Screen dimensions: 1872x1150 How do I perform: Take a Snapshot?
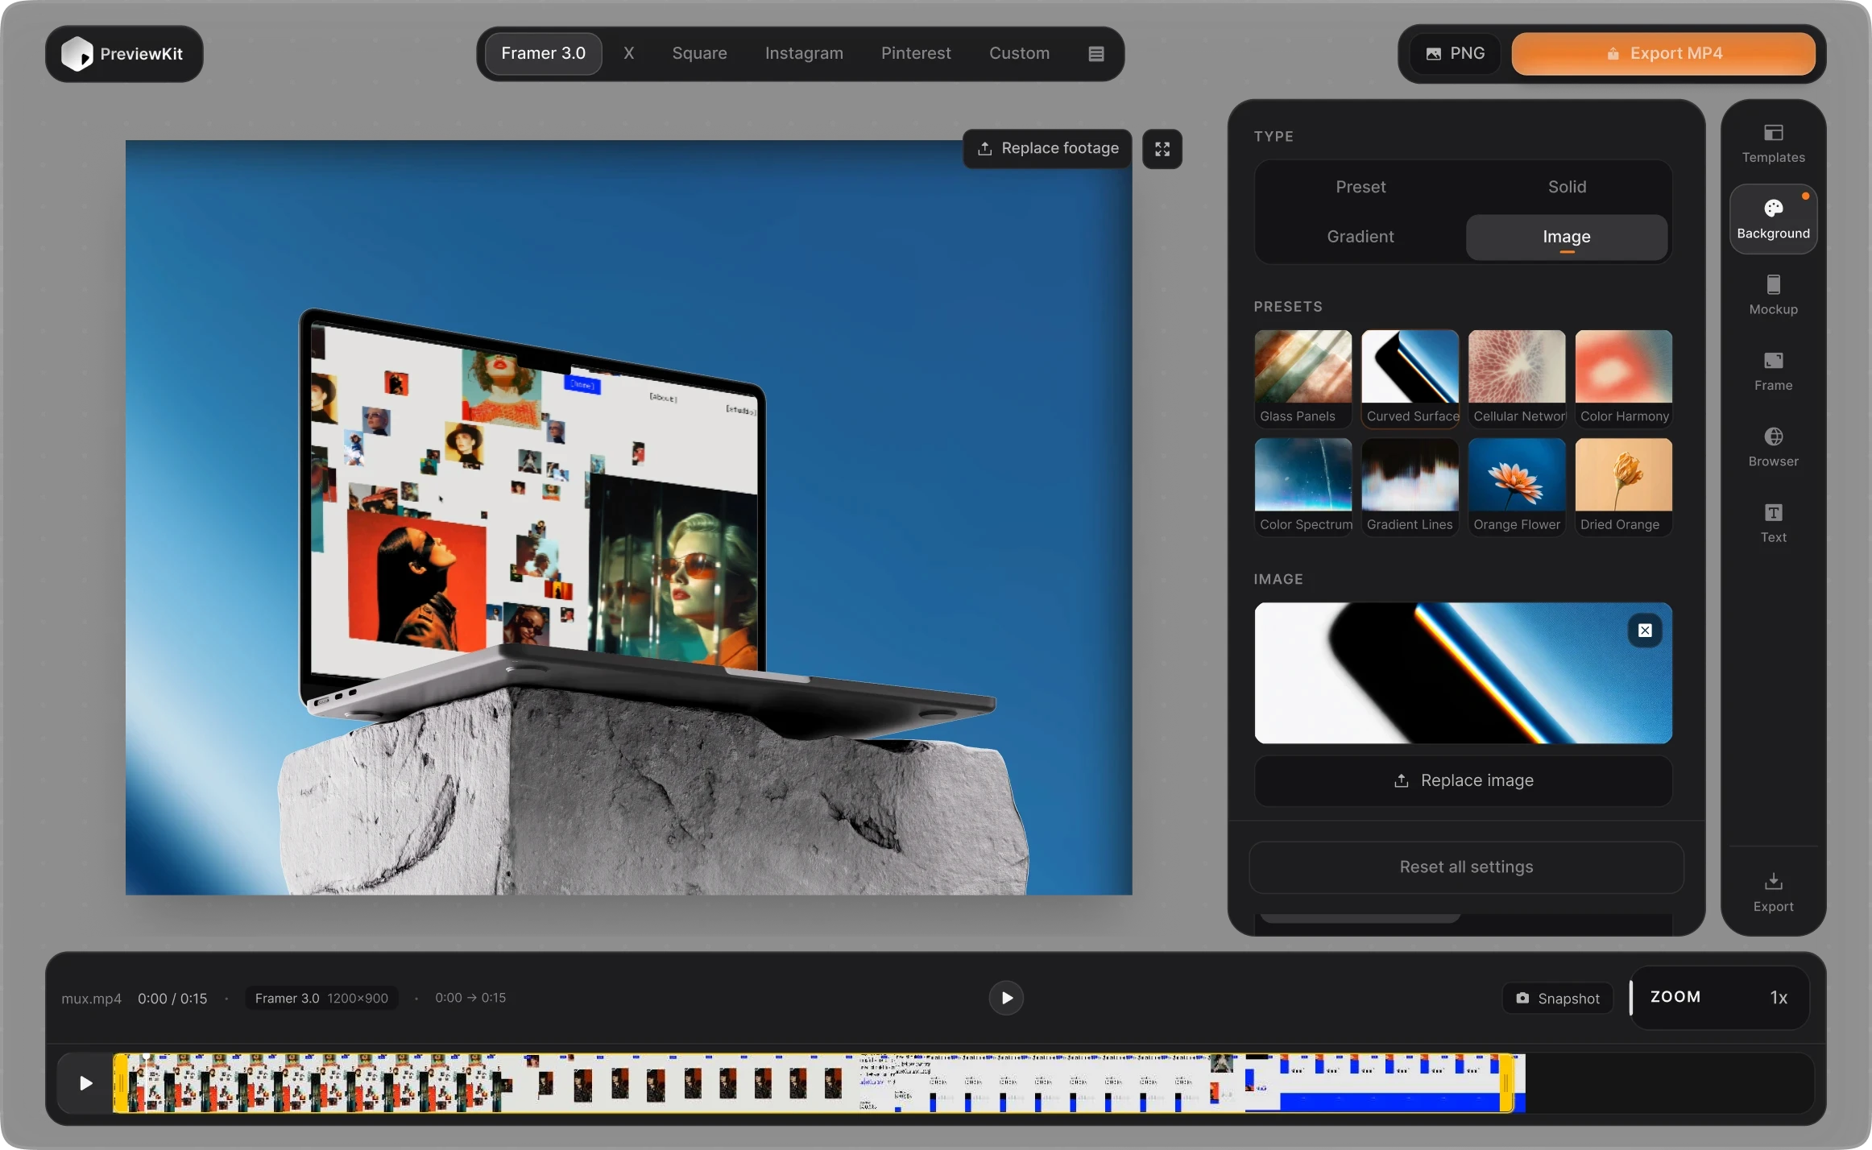pos(1558,999)
